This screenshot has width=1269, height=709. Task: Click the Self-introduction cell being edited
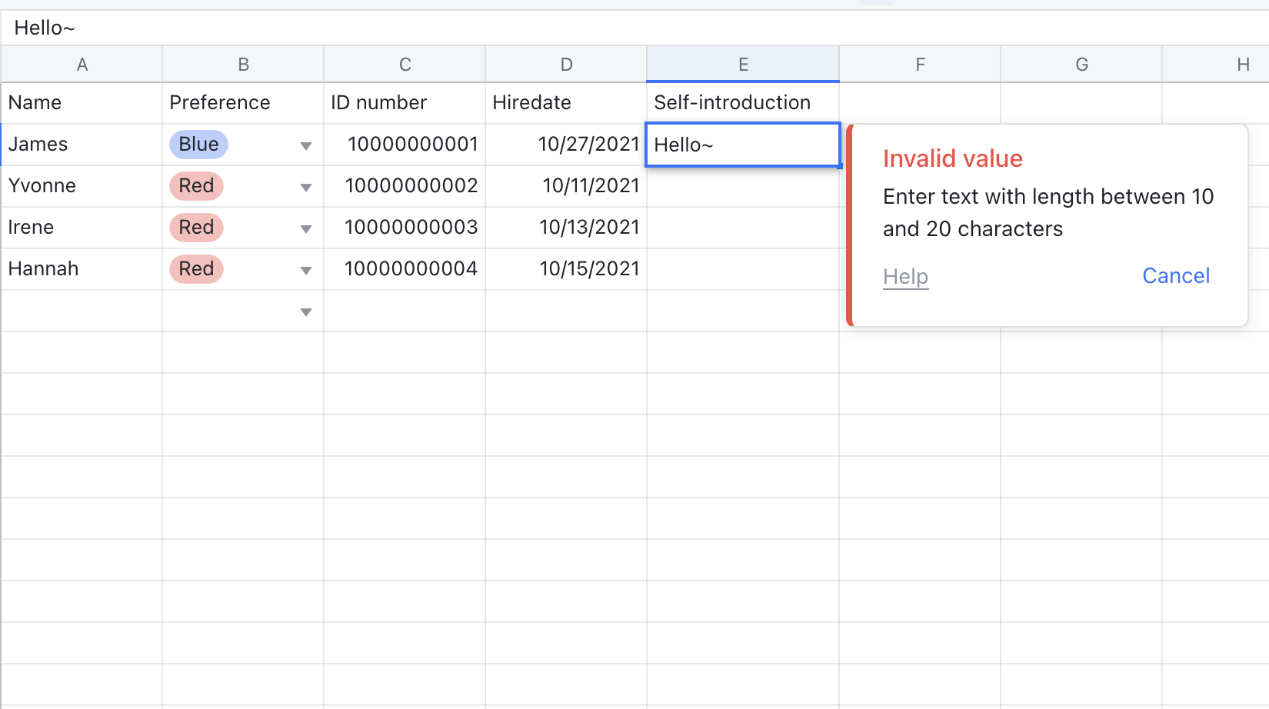742,145
